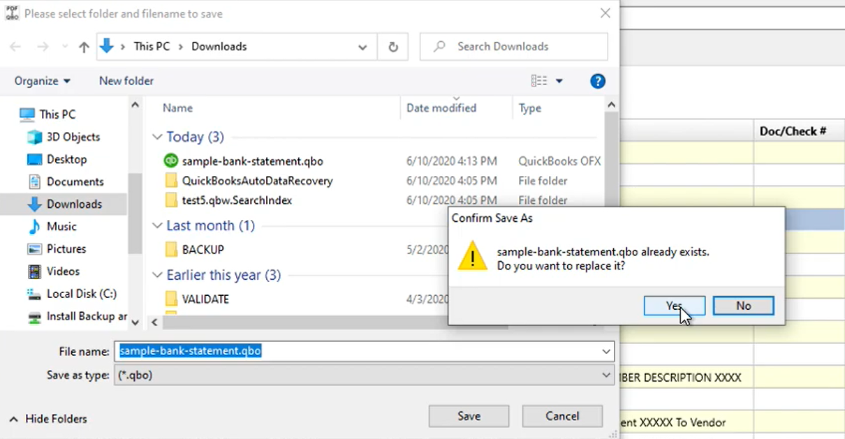Sort by Date modified column header
This screenshot has width=845, height=439.
click(x=441, y=108)
